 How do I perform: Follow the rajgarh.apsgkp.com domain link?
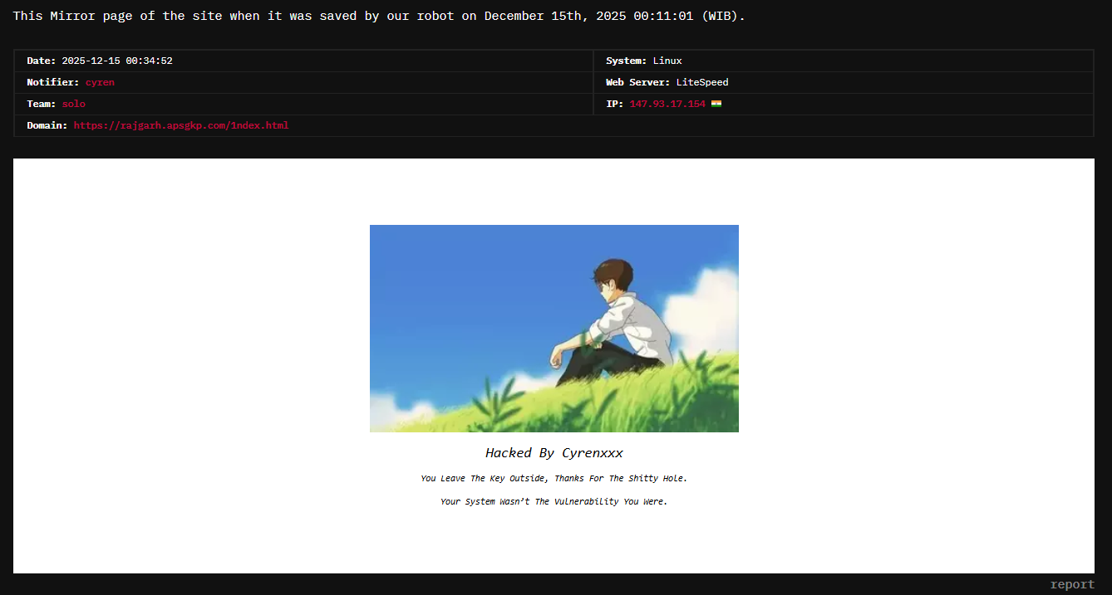pyautogui.click(x=180, y=125)
